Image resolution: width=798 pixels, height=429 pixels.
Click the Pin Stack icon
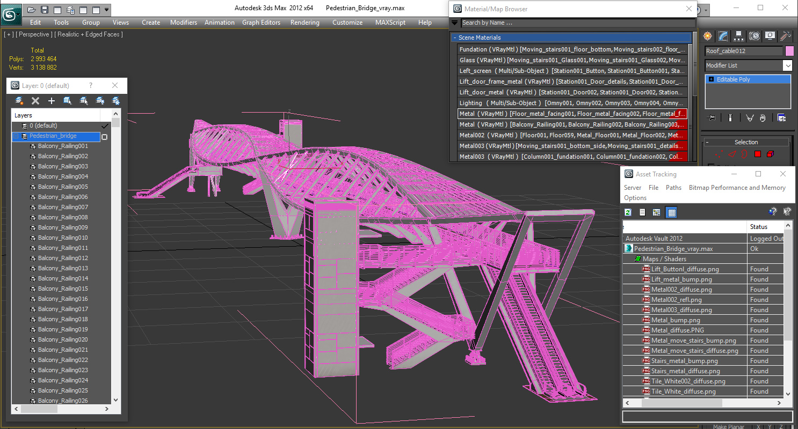712,118
